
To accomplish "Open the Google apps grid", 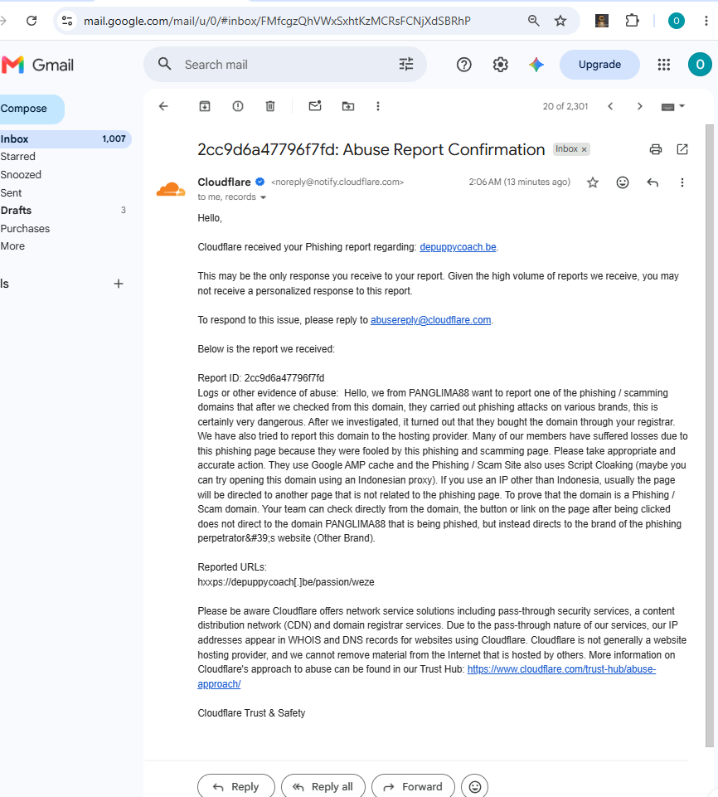I will (x=663, y=65).
